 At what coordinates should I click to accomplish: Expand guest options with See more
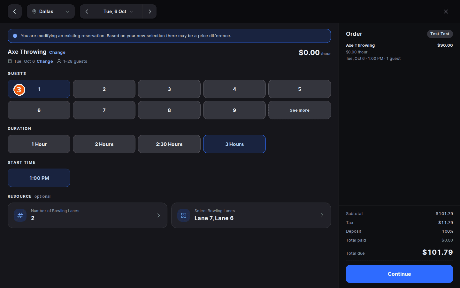point(300,110)
